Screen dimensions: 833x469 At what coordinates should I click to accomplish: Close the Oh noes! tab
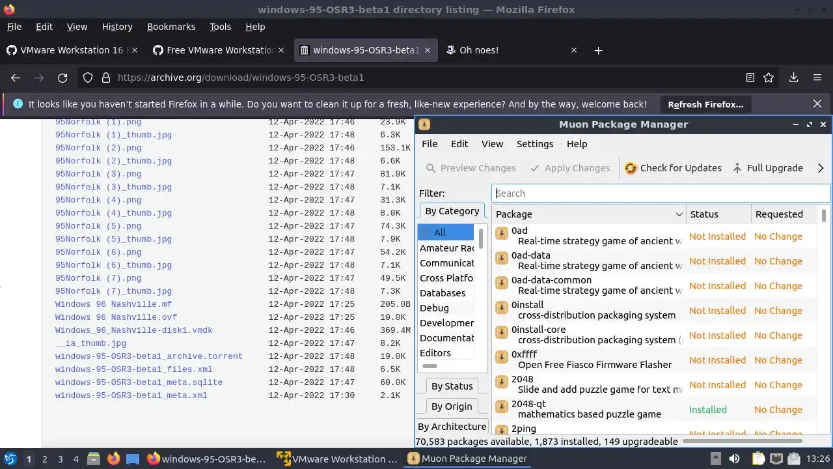(x=574, y=50)
